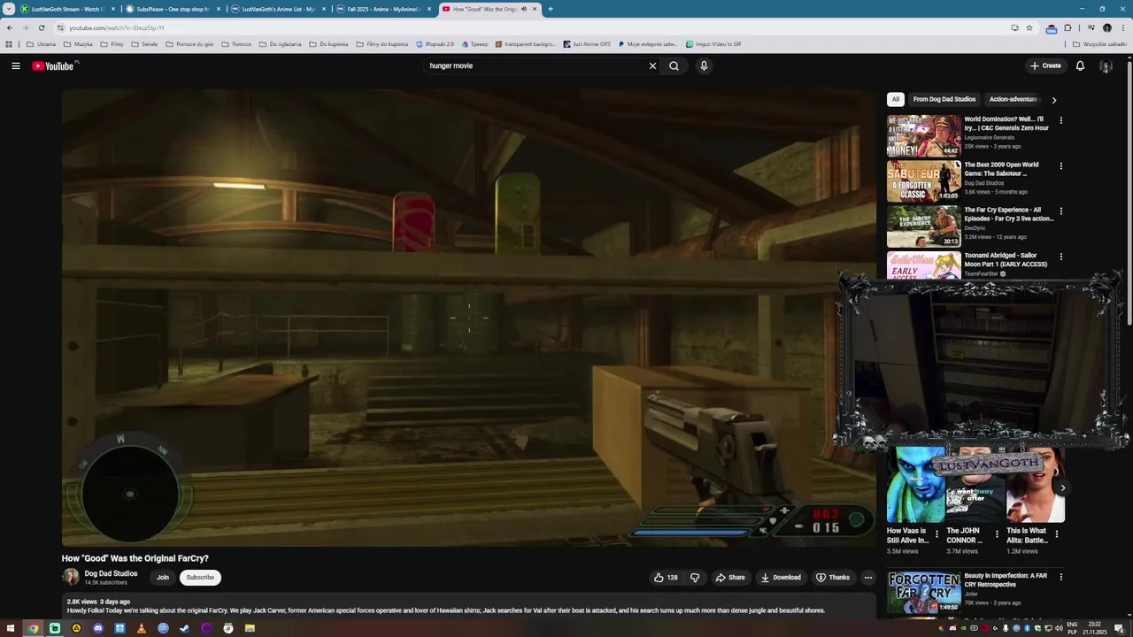Open Just Anime GIFS bookmark
1133x637 pixels.
coord(587,44)
